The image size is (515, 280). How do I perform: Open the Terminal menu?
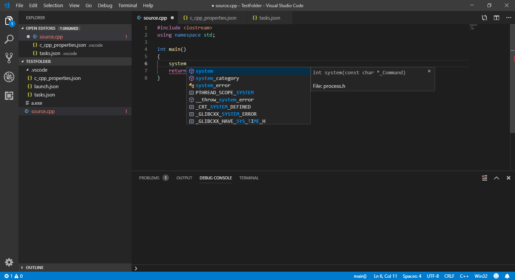point(127,6)
